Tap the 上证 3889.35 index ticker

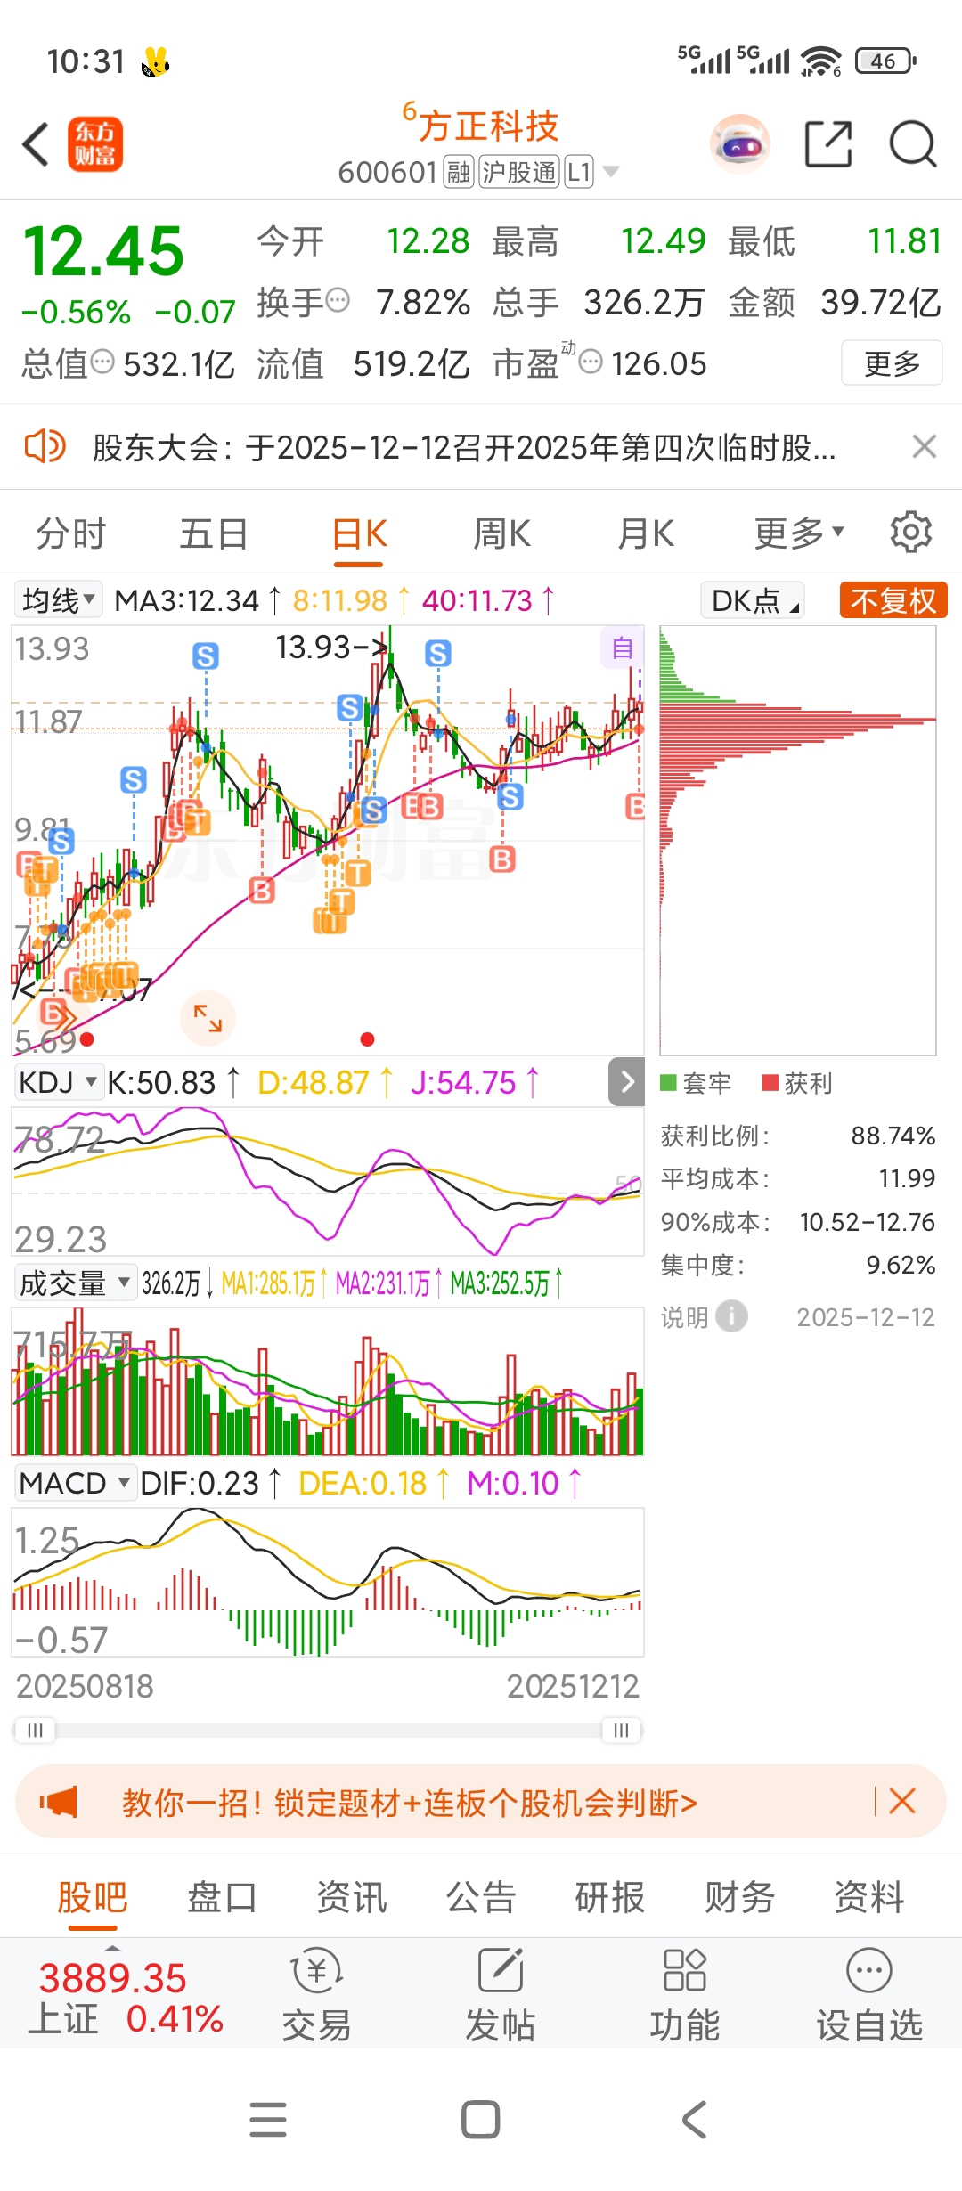coord(125,1997)
